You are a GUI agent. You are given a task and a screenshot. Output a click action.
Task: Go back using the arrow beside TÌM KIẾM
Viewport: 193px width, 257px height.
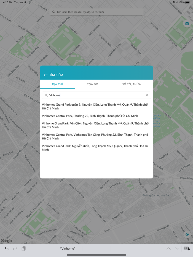pyautogui.click(x=45, y=75)
